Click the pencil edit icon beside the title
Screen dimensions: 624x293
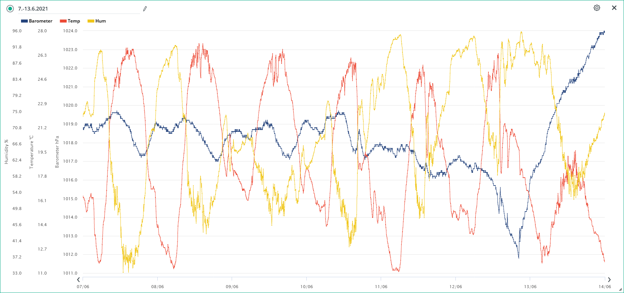[x=145, y=9]
